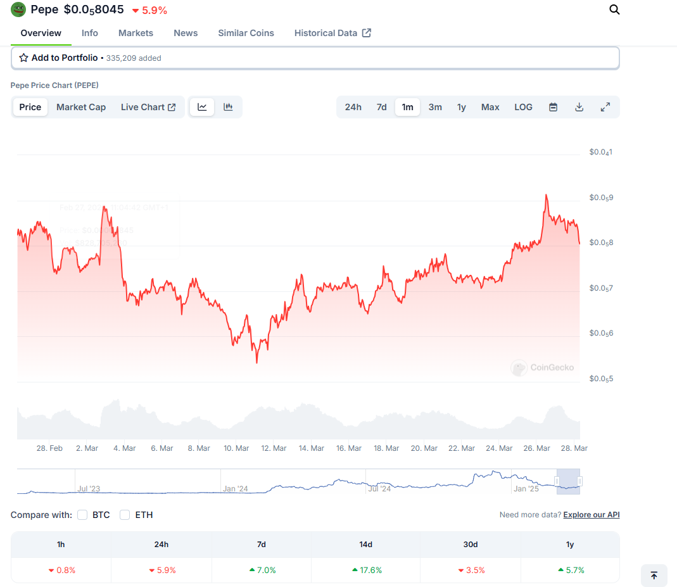The width and height of the screenshot is (677, 587).
Task: Show the Market Cap chart
Action: click(x=81, y=107)
